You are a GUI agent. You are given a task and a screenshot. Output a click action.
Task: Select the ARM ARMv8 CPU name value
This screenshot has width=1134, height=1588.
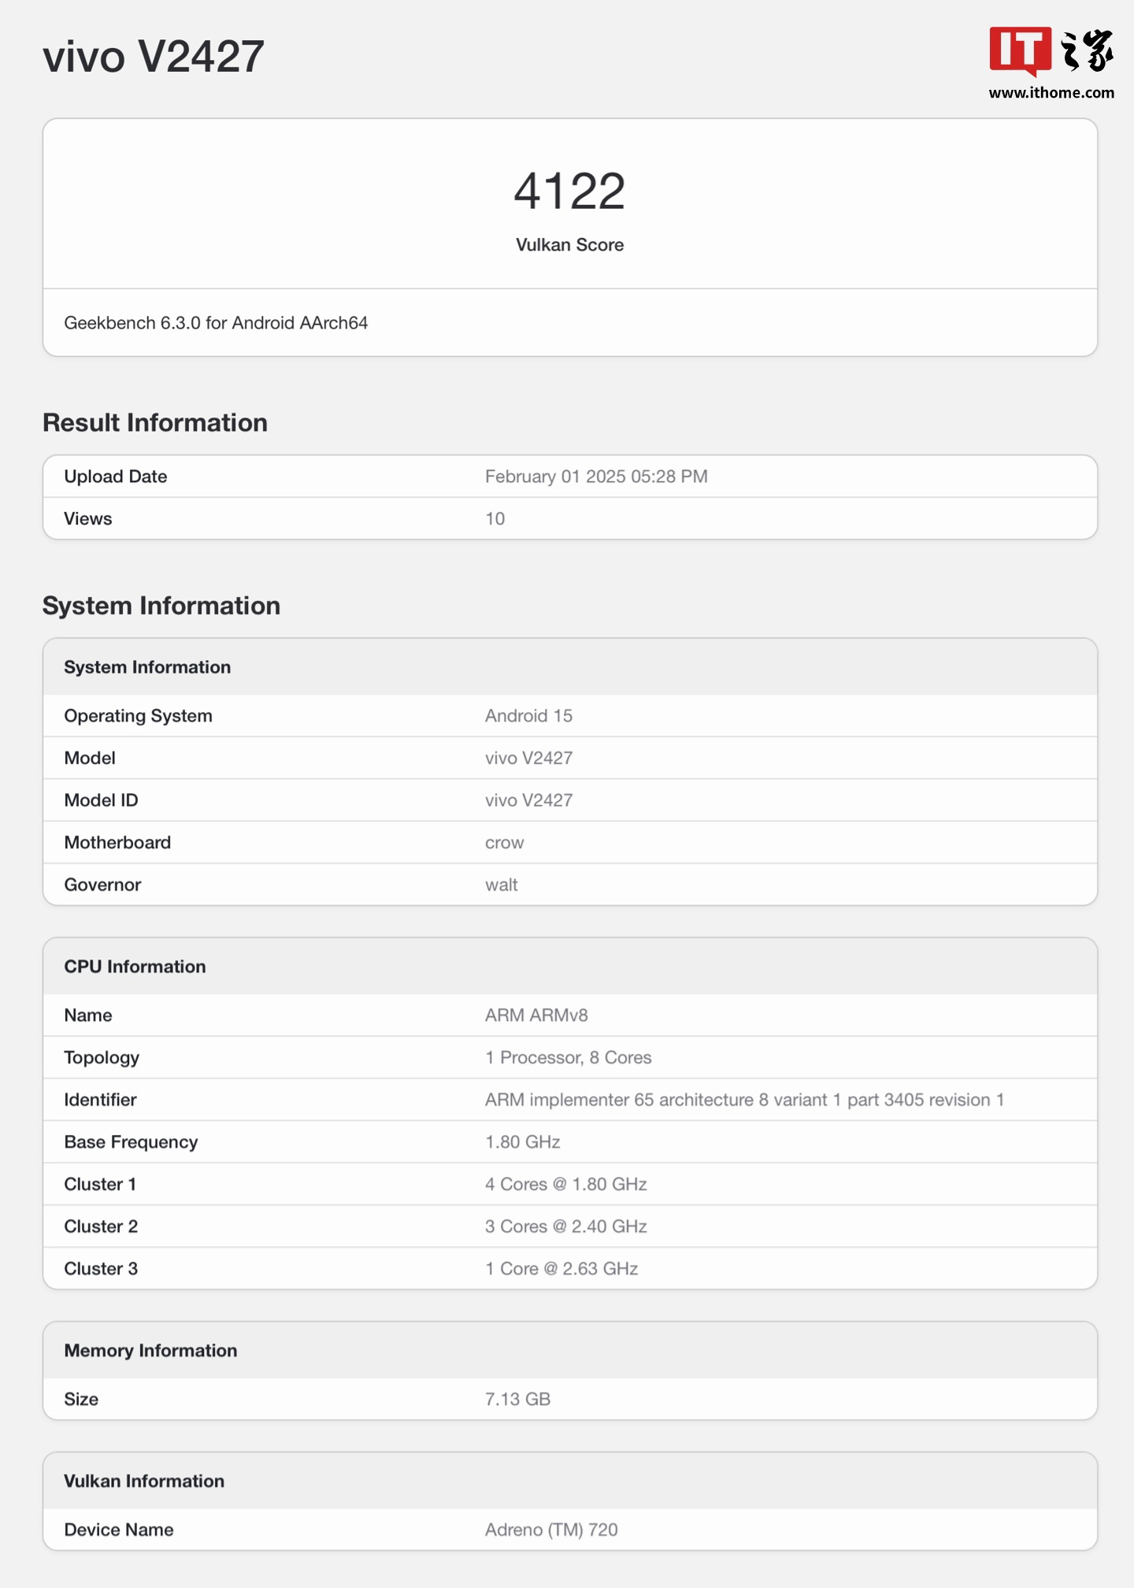tap(536, 1015)
